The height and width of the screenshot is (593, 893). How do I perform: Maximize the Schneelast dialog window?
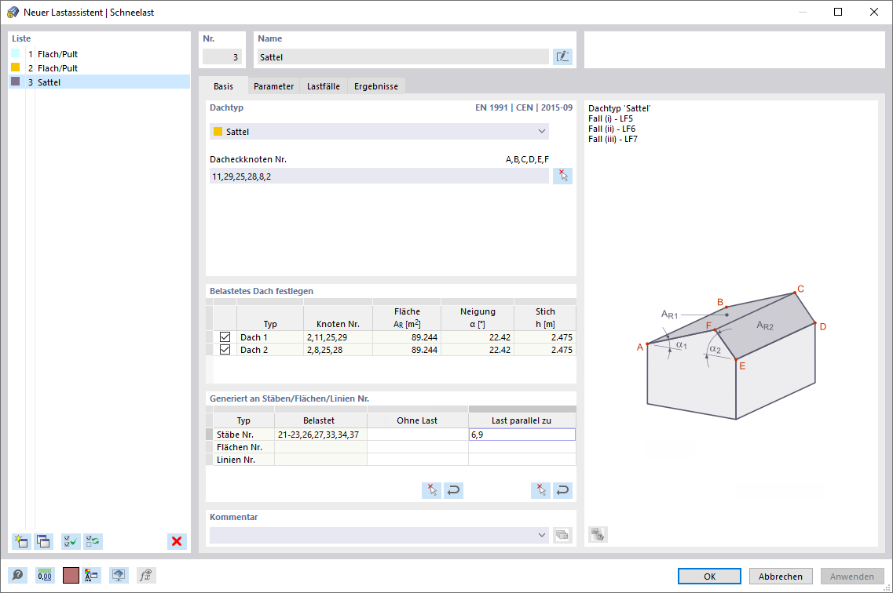coord(838,12)
